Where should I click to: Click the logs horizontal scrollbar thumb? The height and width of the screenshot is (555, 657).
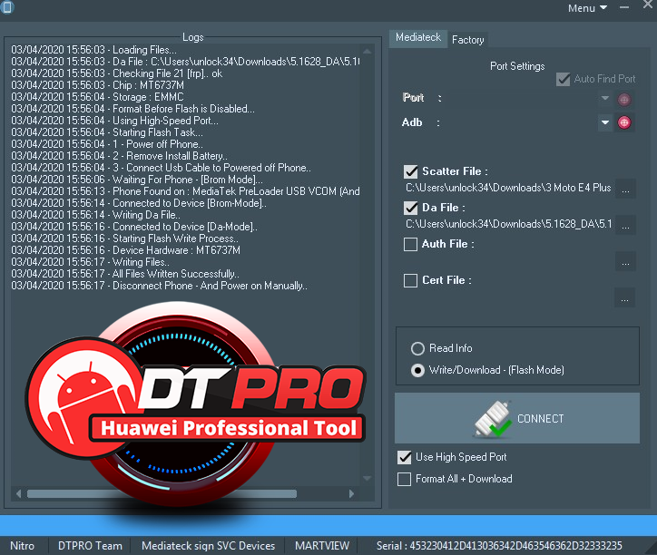coord(162,494)
